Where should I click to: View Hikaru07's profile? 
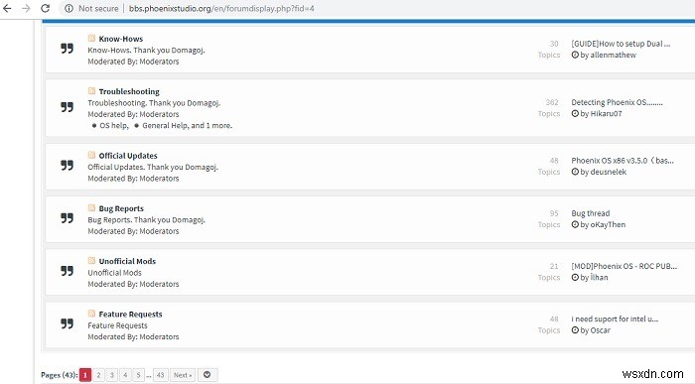(x=606, y=113)
